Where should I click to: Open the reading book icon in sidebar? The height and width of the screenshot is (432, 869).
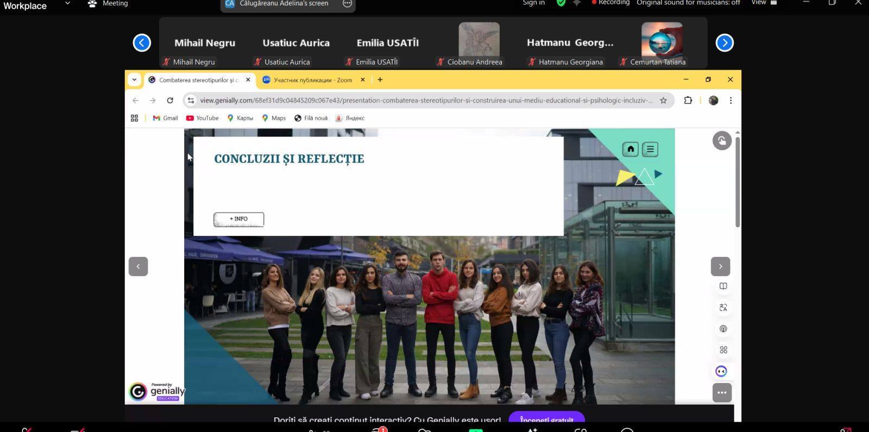723,286
